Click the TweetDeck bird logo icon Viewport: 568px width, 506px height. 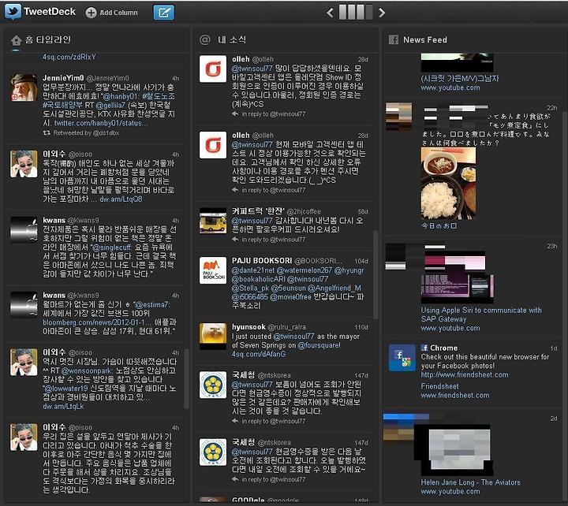(13, 12)
